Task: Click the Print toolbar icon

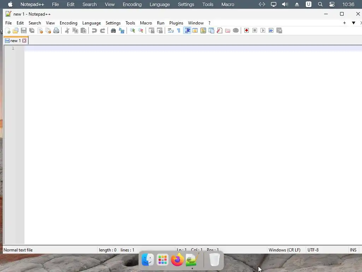Action: [56, 30]
